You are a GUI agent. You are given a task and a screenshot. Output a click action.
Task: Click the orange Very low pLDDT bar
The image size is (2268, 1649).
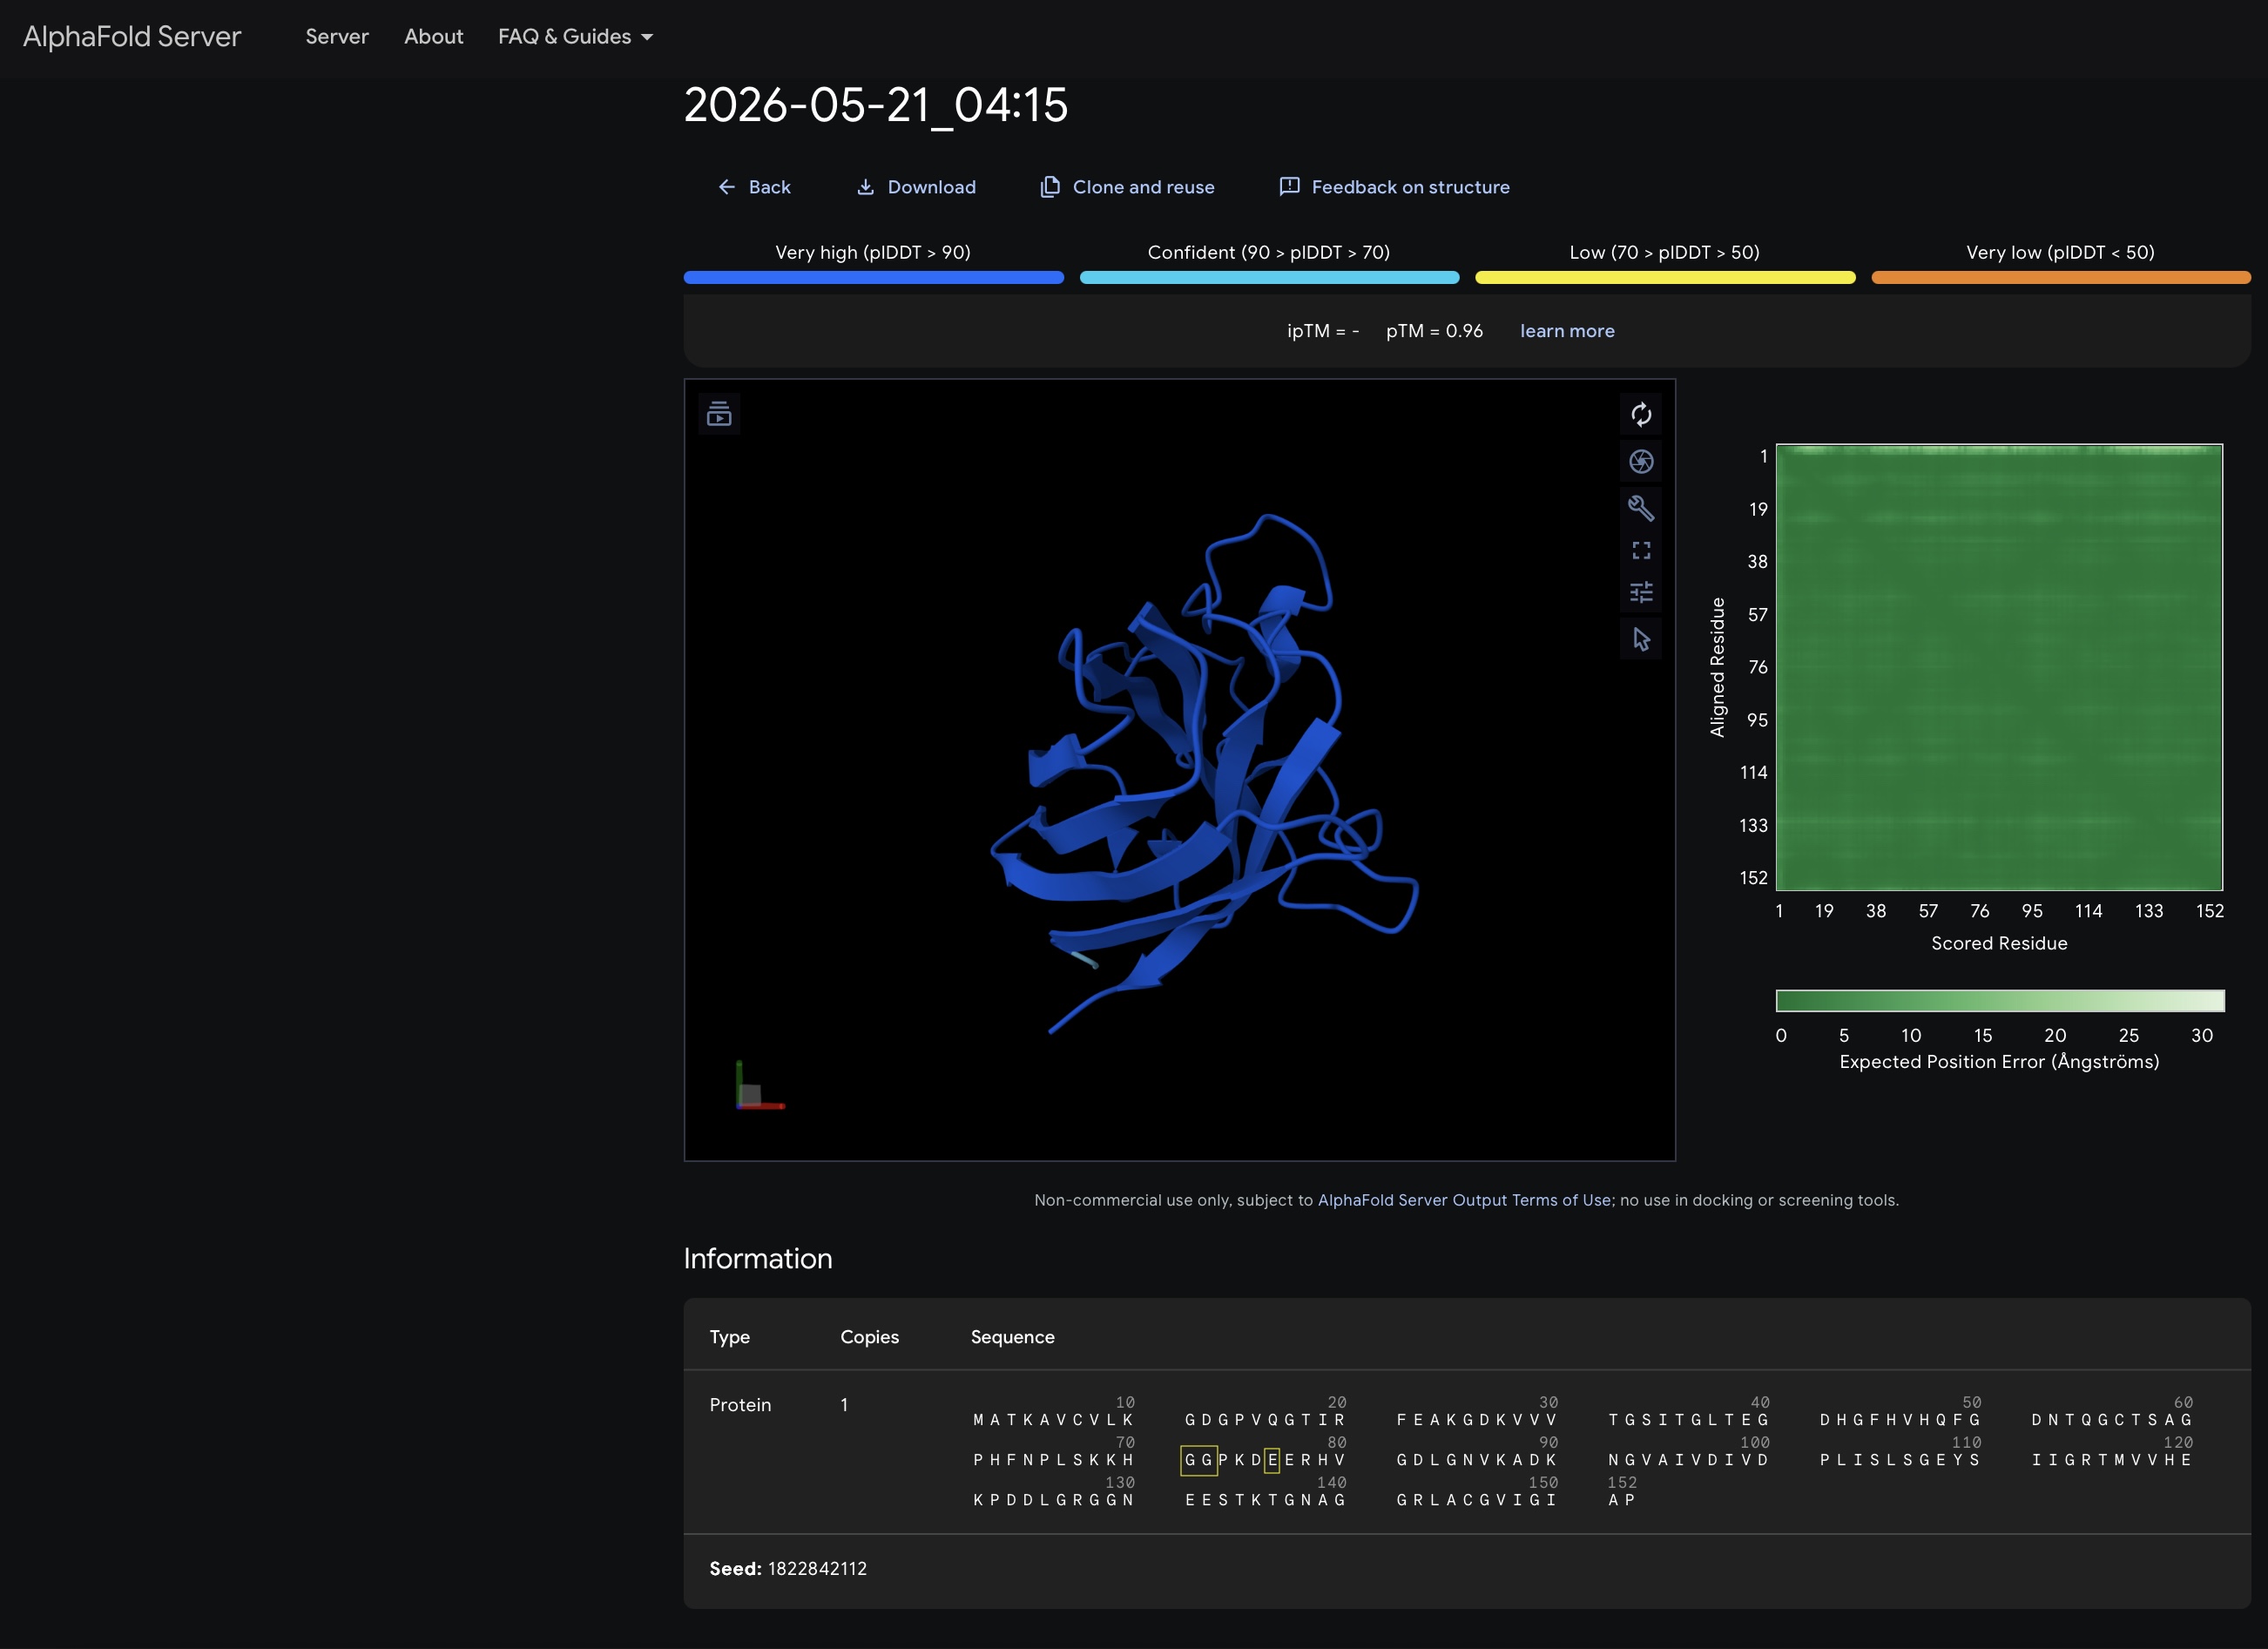pos(2061,278)
